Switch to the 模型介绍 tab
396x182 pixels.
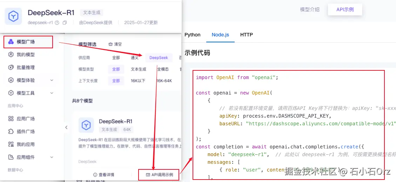310,9
